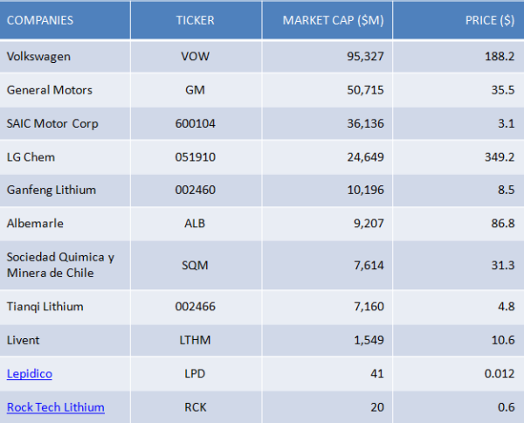Select the 0.6 price value
Image resolution: width=524 pixels, height=423 pixels.
[507, 407]
